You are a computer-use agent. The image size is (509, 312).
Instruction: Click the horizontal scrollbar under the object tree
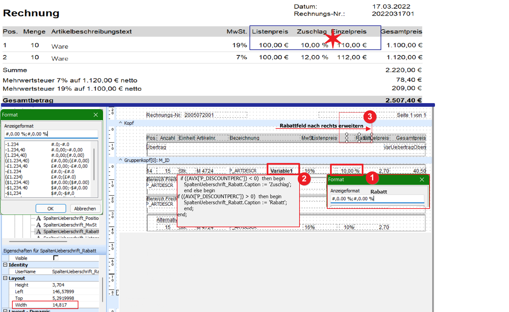(38, 241)
